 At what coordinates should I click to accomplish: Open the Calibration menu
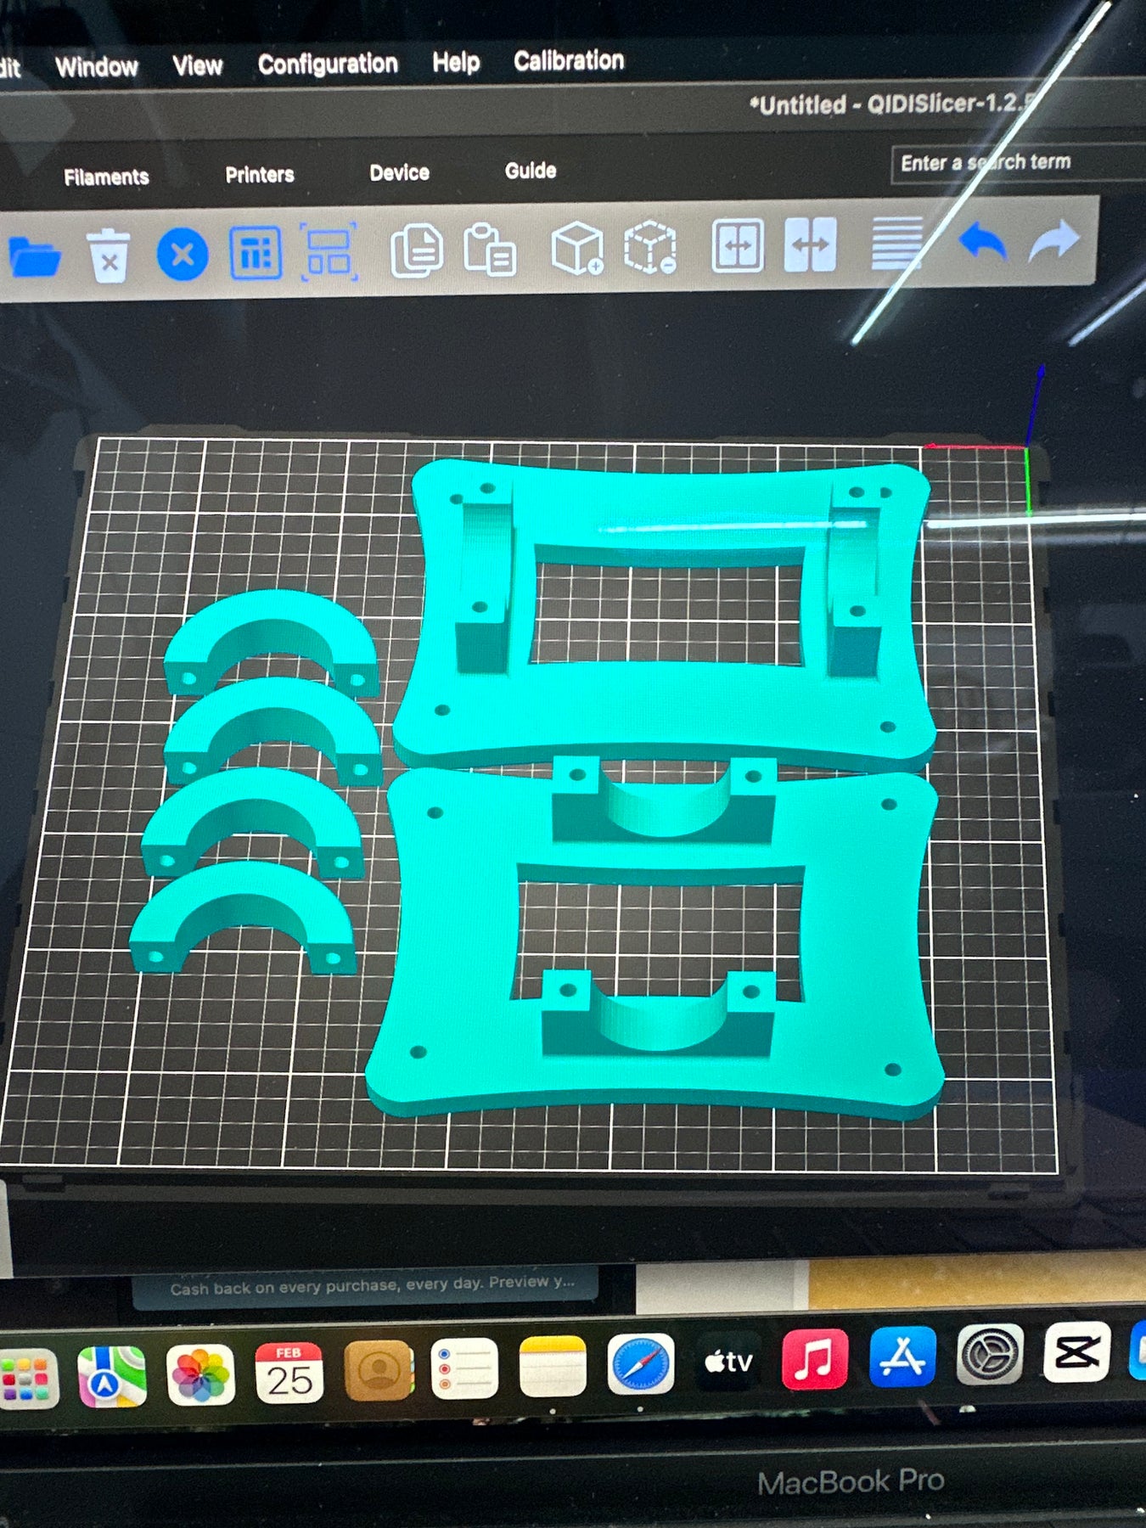(569, 61)
